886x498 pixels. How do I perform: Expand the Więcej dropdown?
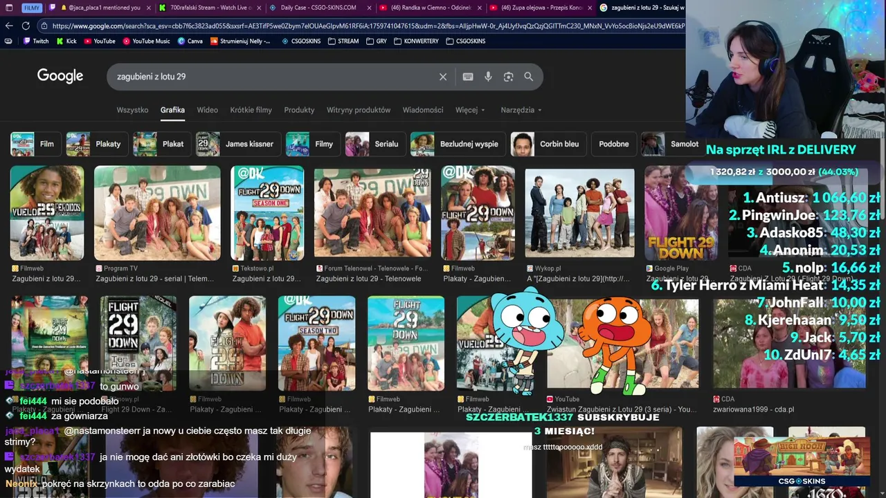tap(470, 110)
